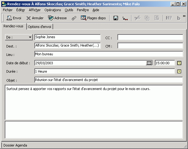Open the calendar picker for start date
The width and height of the screenshot is (188, 149).
pyautogui.click(x=149, y=63)
